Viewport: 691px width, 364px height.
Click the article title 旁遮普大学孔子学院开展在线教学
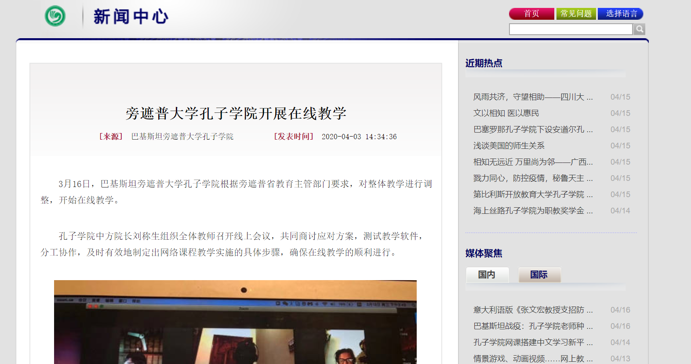(236, 113)
